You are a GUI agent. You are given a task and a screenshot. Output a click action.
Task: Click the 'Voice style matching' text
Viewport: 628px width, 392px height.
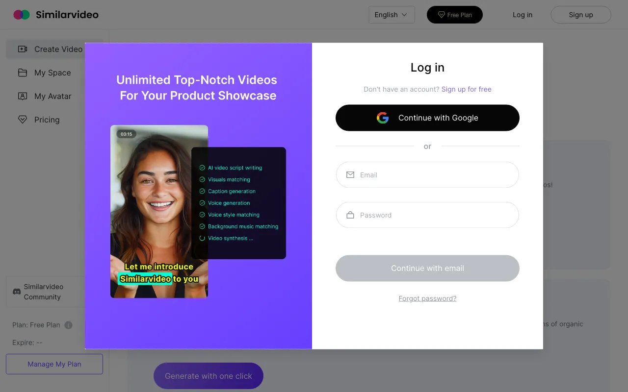(234, 215)
